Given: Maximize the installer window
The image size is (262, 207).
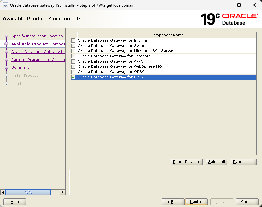Looking at the screenshot, I should (239, 5).
